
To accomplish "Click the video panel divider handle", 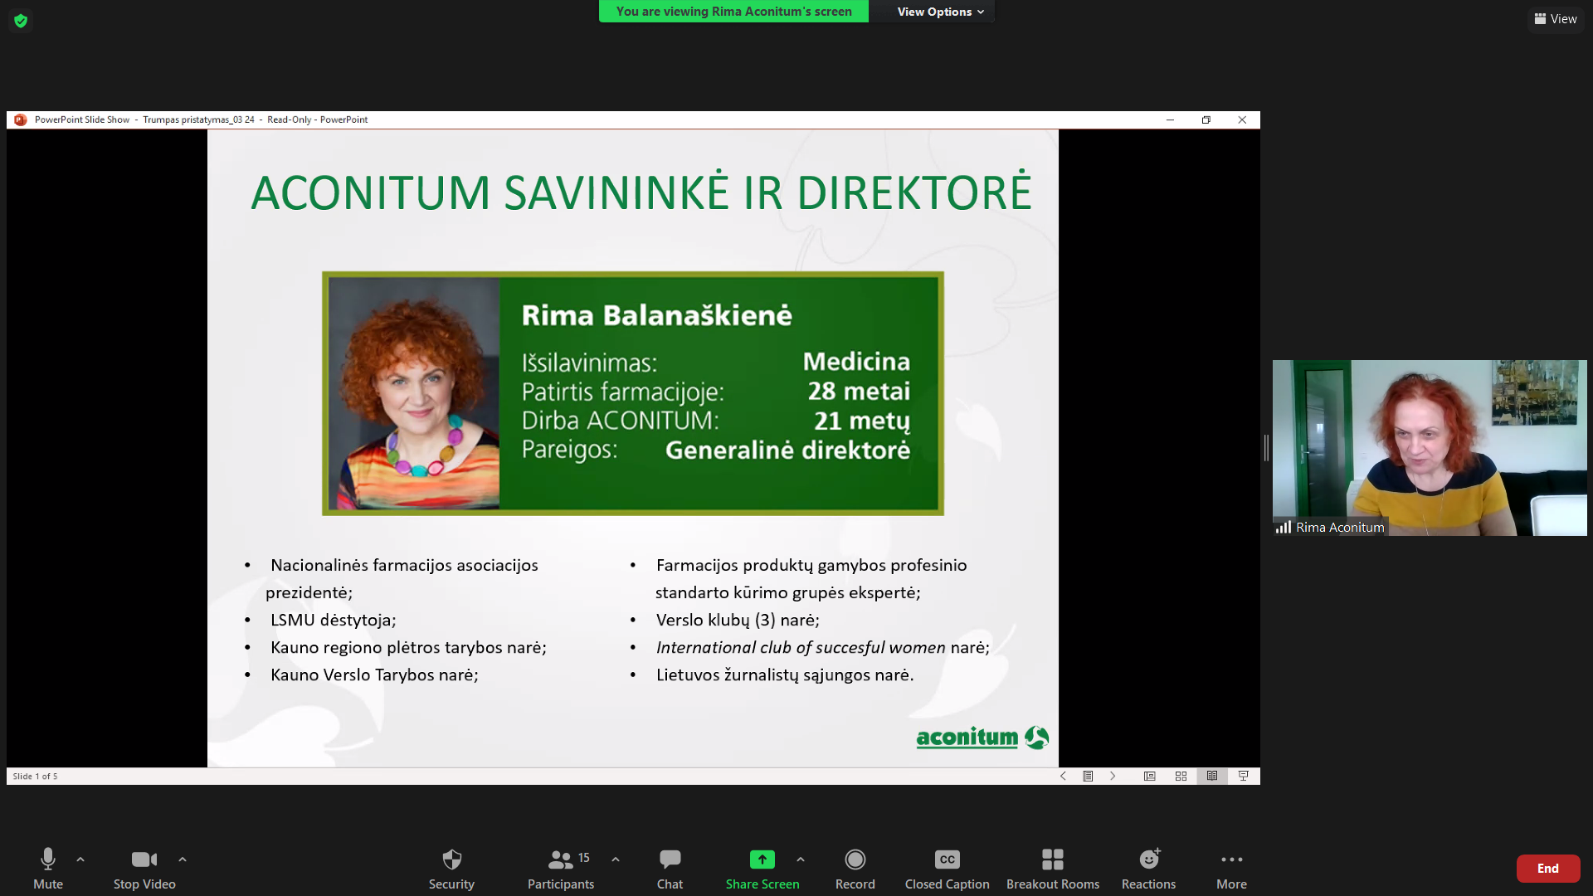I will [x=1266, y=448].
